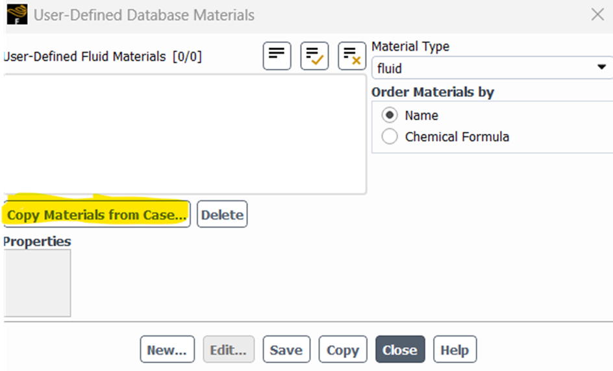Click inside the User-Defined Fluid Materials list

coord(184,134)
